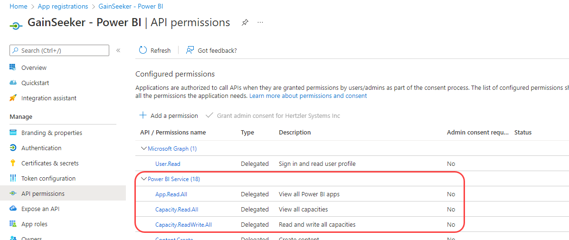Viewport: 569px width, 240px height.
Task: Collapse the Microsoft Graph permissions group
Action: coord(144,149)
